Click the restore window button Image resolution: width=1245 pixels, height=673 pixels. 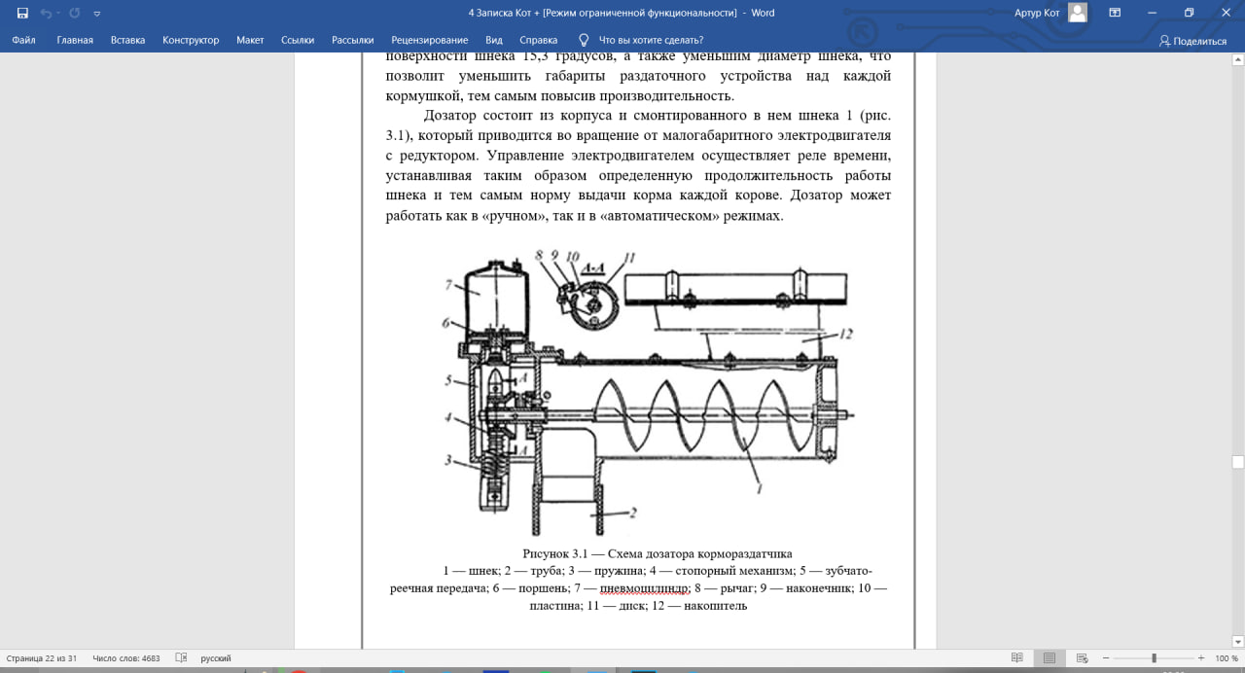point(1189,13)
